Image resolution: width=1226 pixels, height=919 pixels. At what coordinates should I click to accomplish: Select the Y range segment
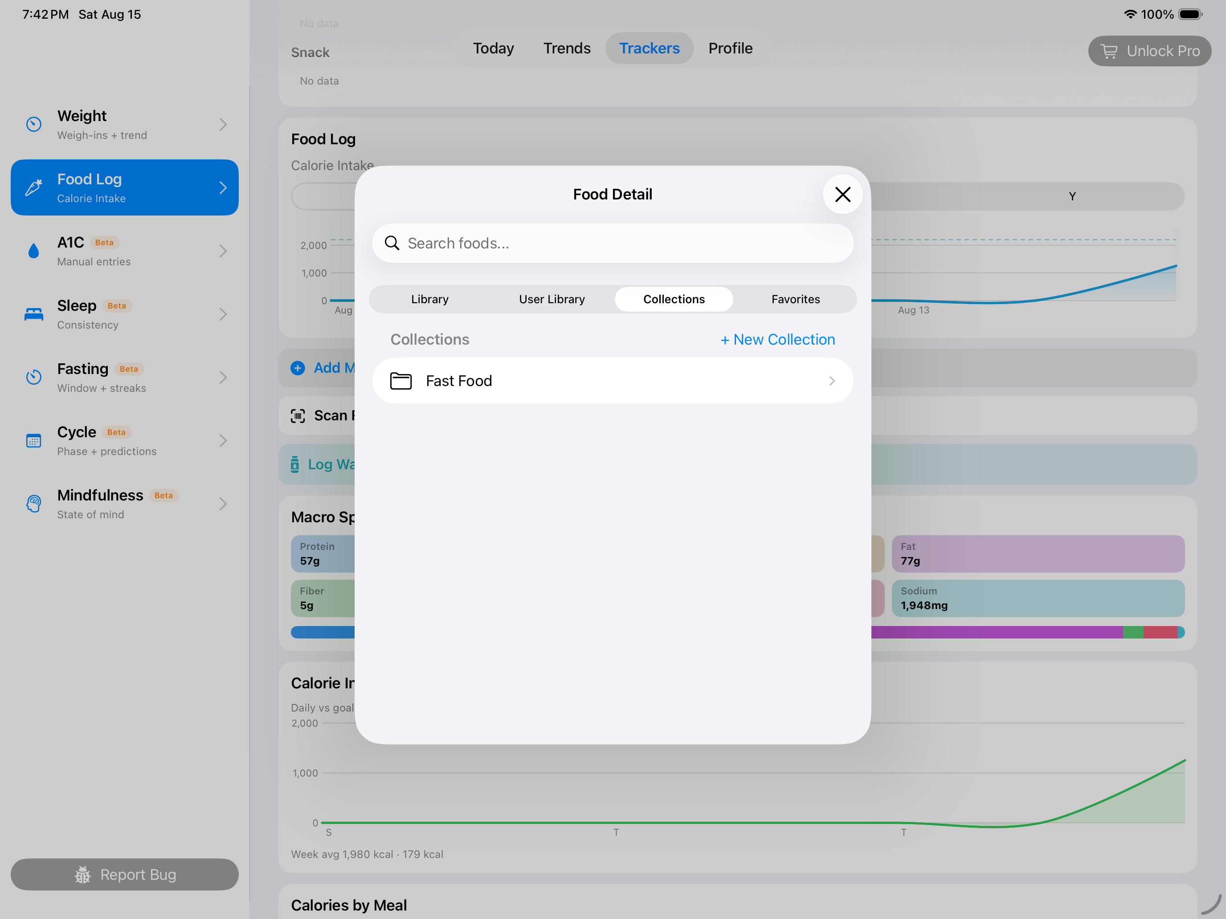tap(1072, 196)
